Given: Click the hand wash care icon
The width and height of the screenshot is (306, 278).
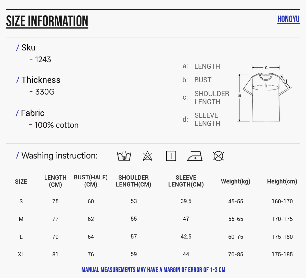Looking at the screenshot, I should coord(124,156).
